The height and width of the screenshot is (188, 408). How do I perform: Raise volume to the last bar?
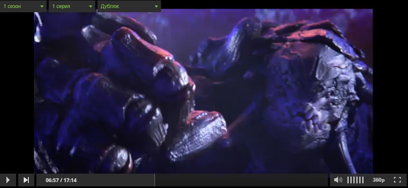[363, 180]
